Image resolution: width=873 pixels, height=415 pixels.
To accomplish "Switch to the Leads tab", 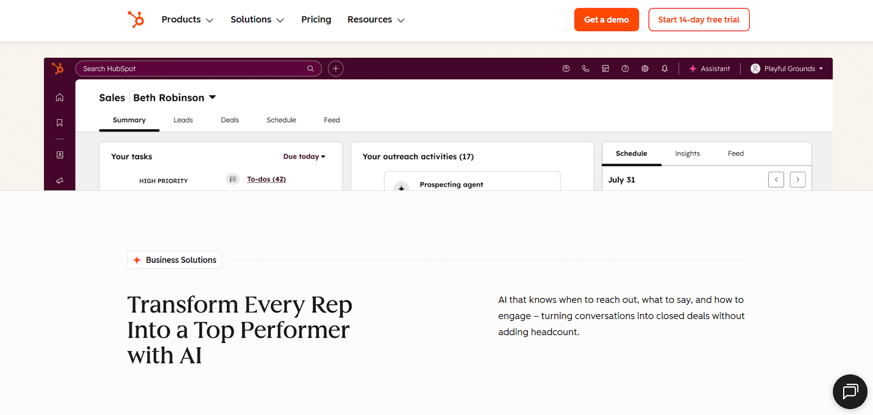I will [x=183, y=120].
